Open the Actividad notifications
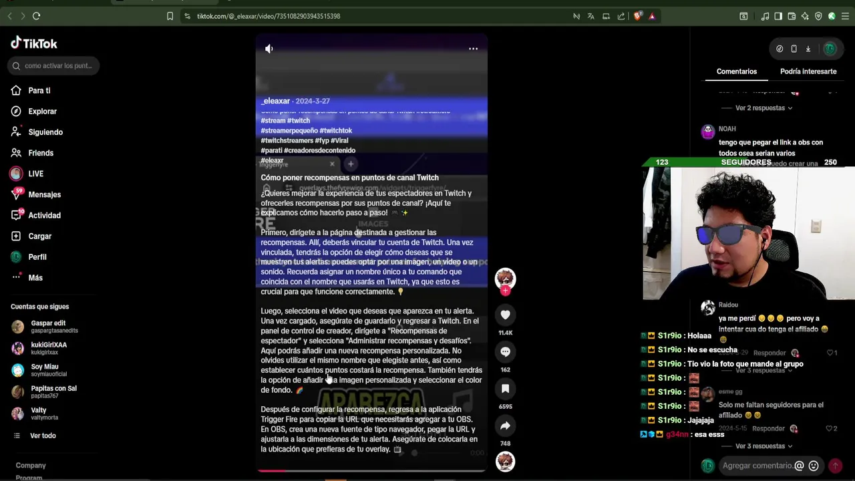855x481 pixels. pos(36,215)
